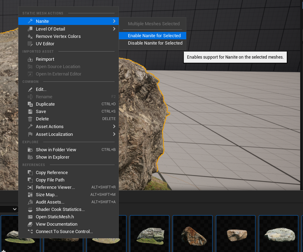
Task: Click the Copy File Path icon
Action: pyautogui.click(x=30, y=180)
